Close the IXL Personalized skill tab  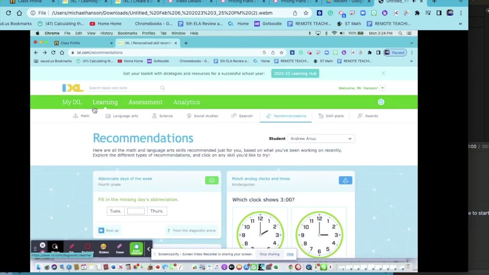point(176,43)
